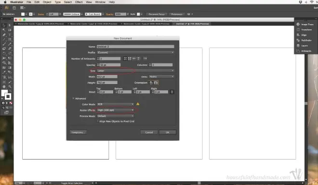
Task: Click the Name field Untitled-2
Action: [x=135, y=47]
